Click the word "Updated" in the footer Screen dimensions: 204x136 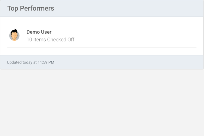click(14, 62)
